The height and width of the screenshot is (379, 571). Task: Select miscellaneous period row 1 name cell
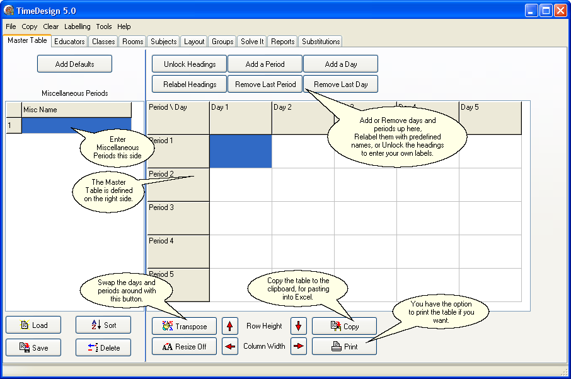point(76,125)
